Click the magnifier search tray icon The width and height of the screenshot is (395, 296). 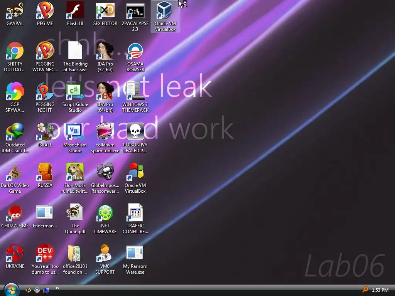365,290
